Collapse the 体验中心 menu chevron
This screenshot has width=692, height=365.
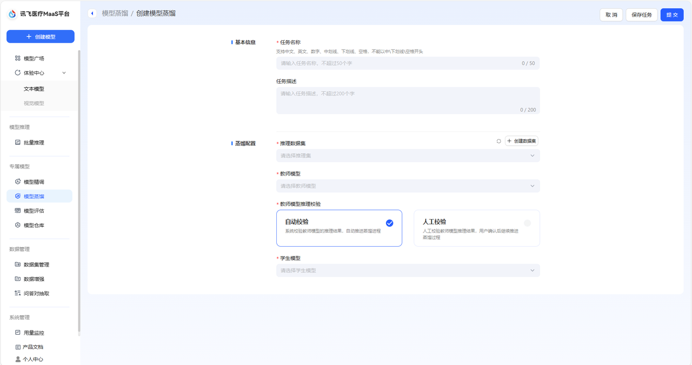click(x=64, y=73)
